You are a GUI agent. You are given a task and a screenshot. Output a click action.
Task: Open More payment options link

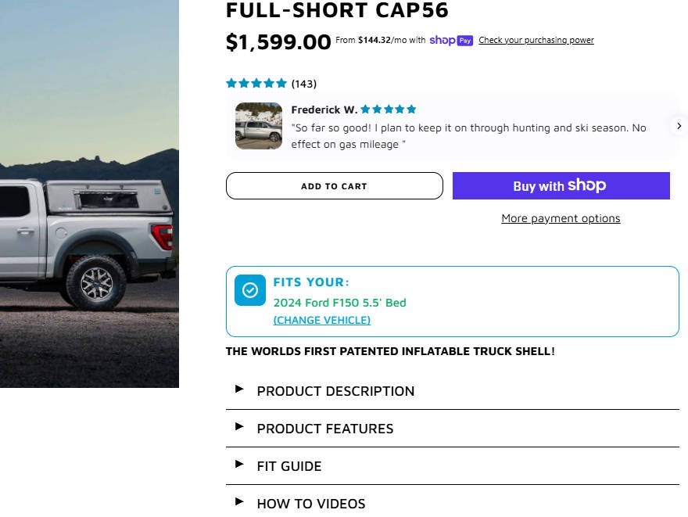(561, 218)
